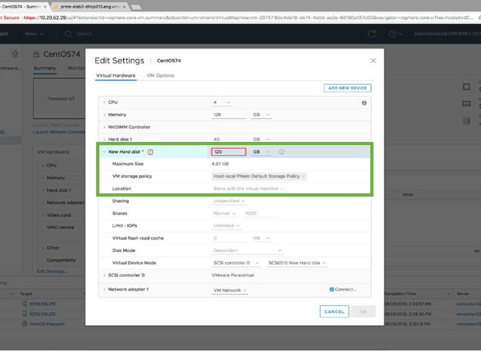The image size is (481, 351).
Task: Click the memory icon at right edge of background
Action: point(466,104)
